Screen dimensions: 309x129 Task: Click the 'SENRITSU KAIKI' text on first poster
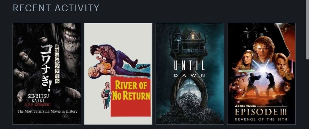coord(38,99)
